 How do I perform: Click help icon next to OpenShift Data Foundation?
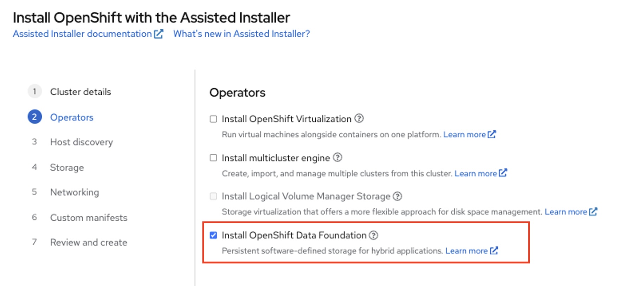pos(373,235)
